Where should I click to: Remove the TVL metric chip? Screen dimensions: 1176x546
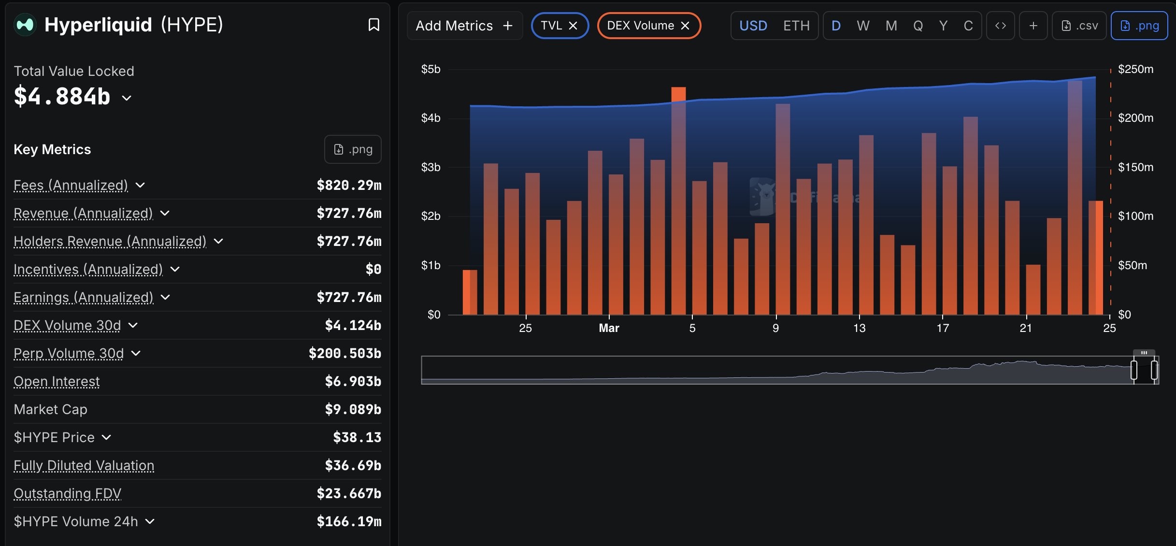(573, 26)
